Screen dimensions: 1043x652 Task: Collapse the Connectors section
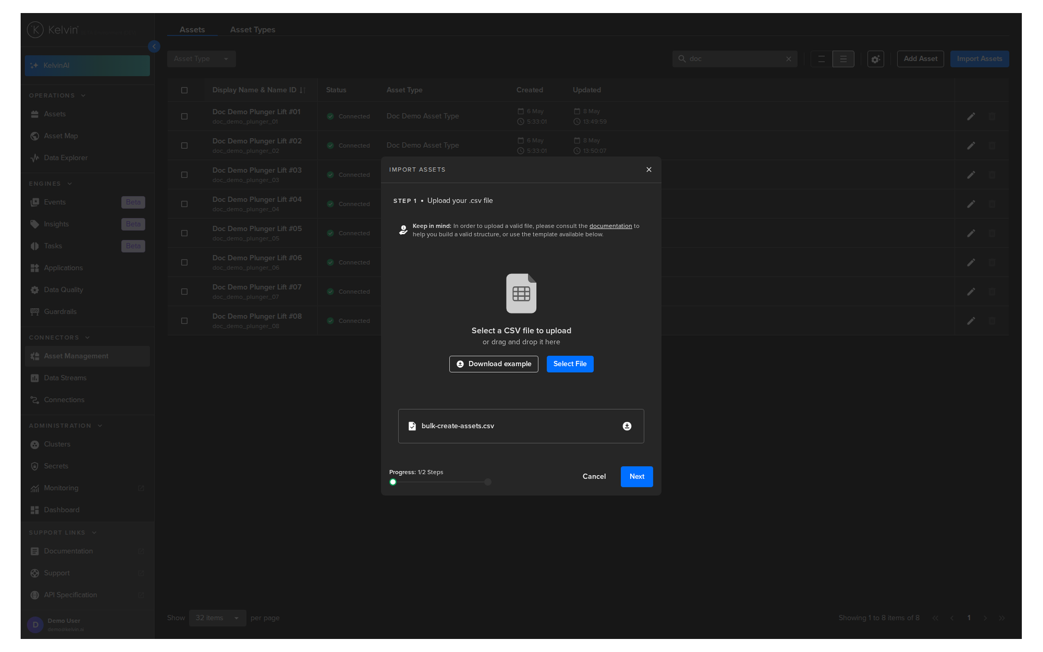coord(87,337)
